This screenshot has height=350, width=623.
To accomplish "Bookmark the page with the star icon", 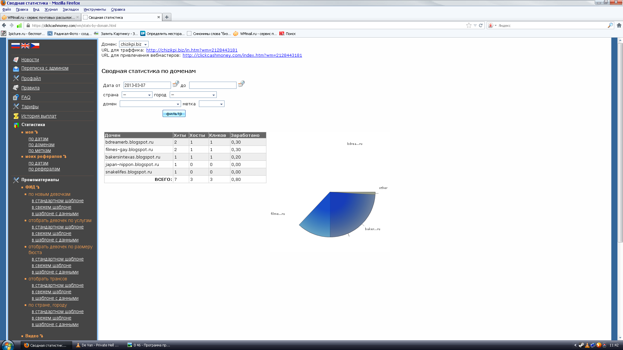I will point(469,25).
